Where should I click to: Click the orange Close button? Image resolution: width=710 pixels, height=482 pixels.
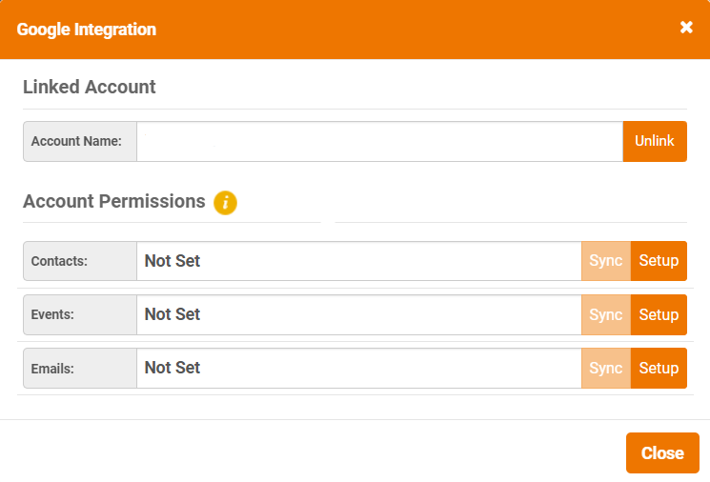[x=662, y=452]
